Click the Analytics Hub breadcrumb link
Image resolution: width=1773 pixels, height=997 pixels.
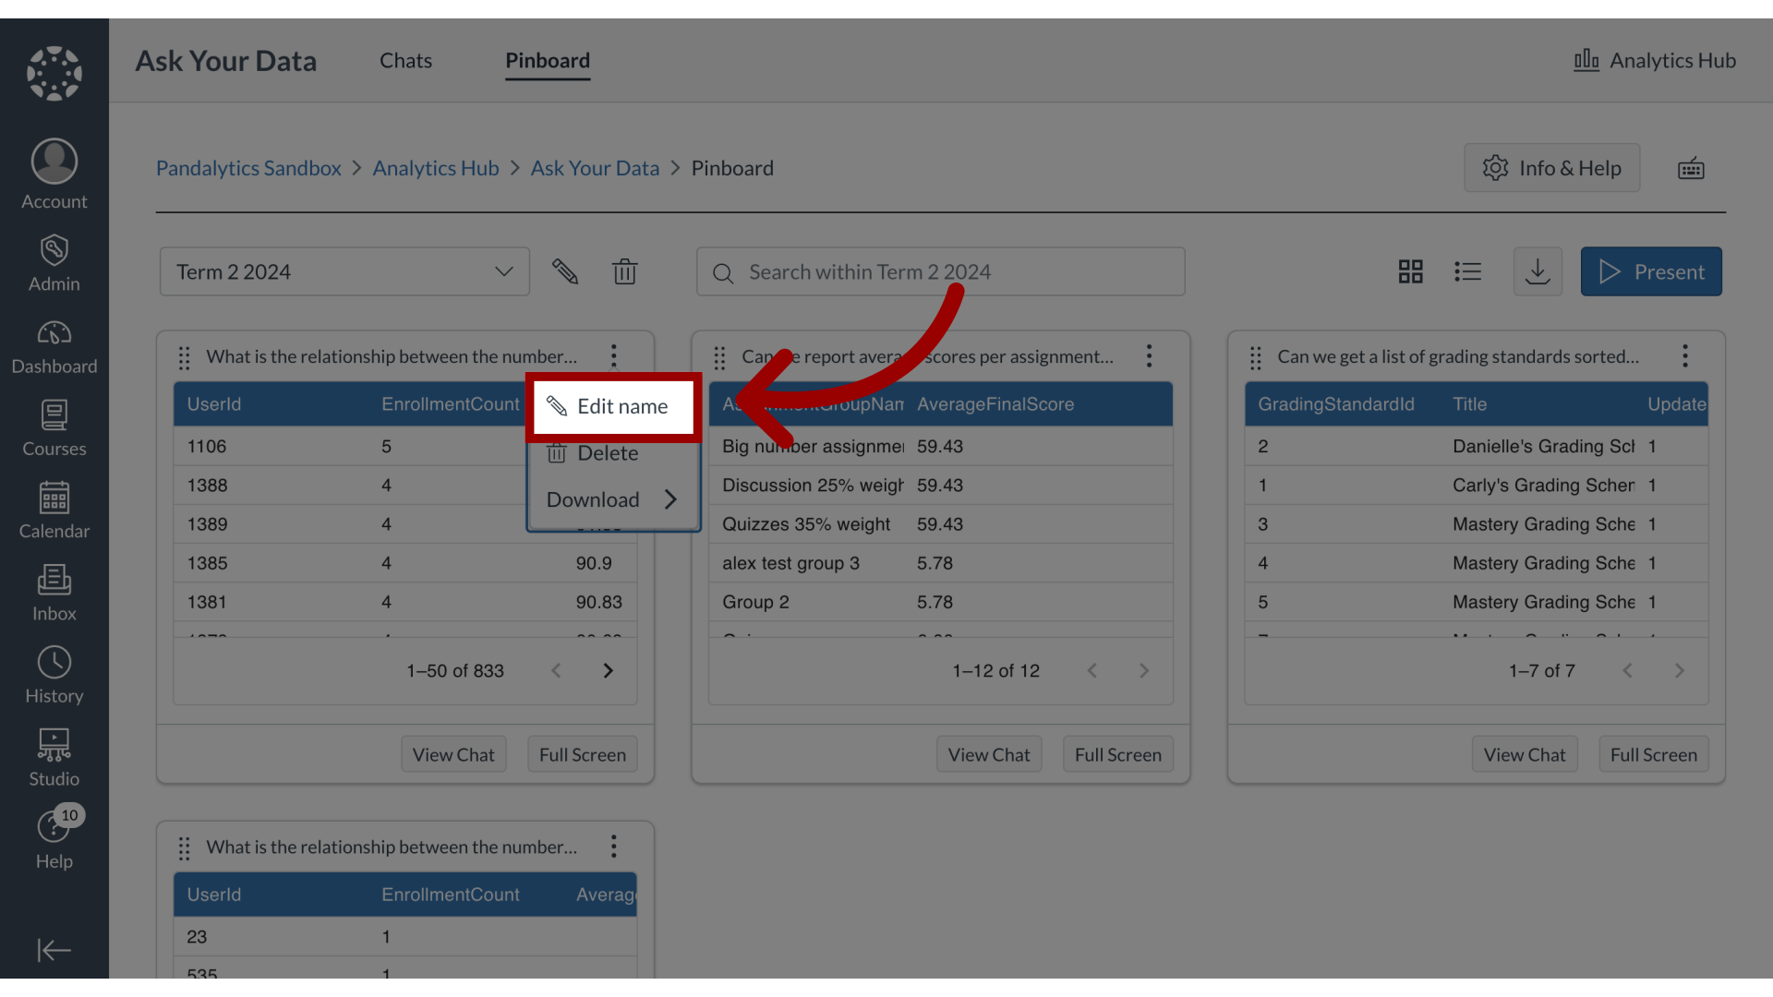coord(436,168)
